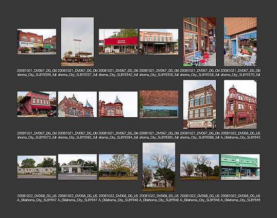Select the filename under the house-with-flag photo
The width and height of the screenshot is (277, 218).
pos(118,198)
